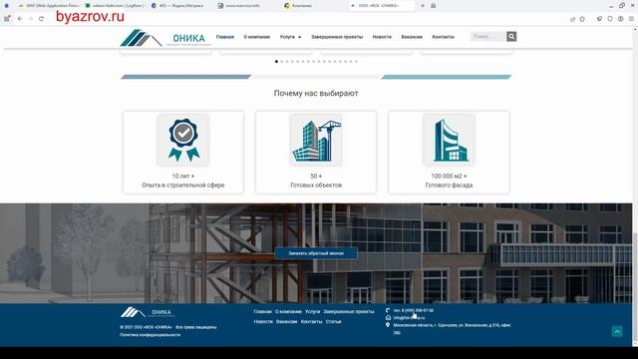Click the 50 + Готовых объектов text

(316, 180)
